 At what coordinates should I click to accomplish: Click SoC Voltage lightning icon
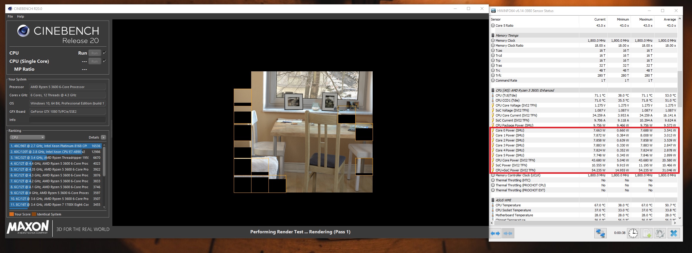click(x=493, y=110)
